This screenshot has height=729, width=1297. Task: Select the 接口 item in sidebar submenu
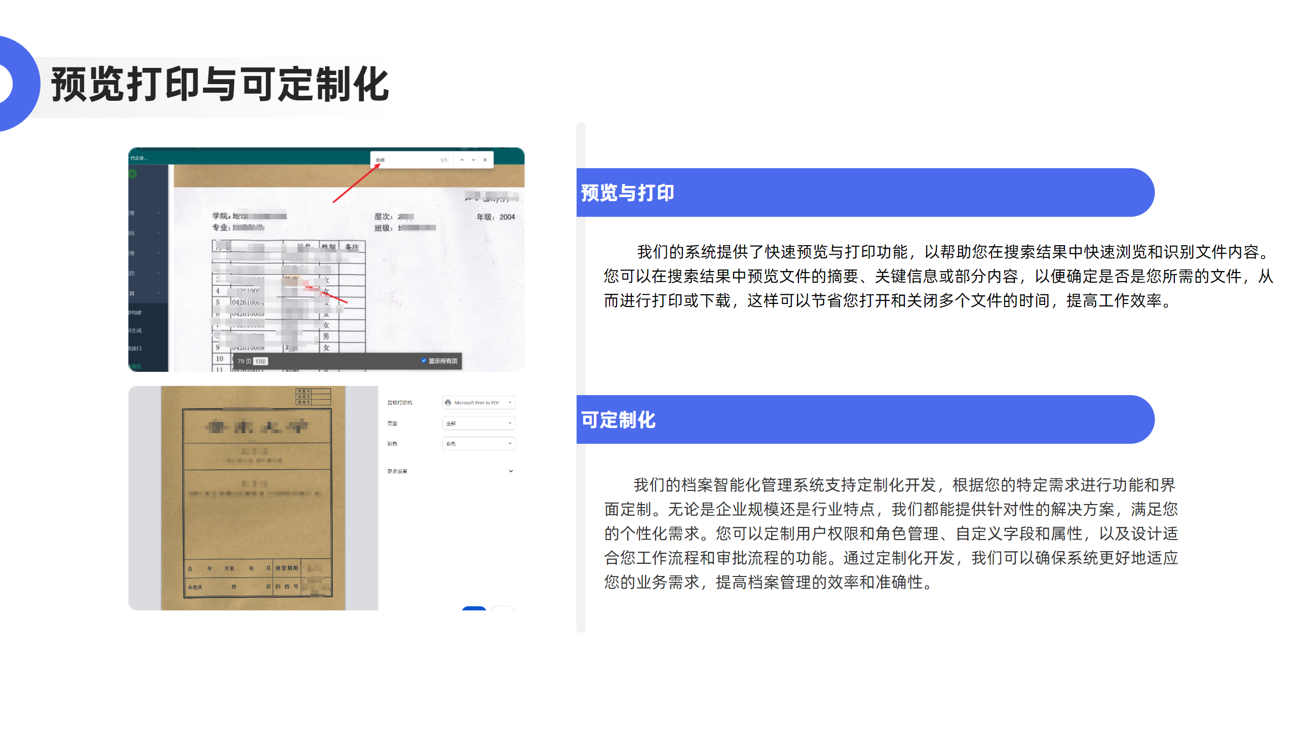tap(136, 349)
